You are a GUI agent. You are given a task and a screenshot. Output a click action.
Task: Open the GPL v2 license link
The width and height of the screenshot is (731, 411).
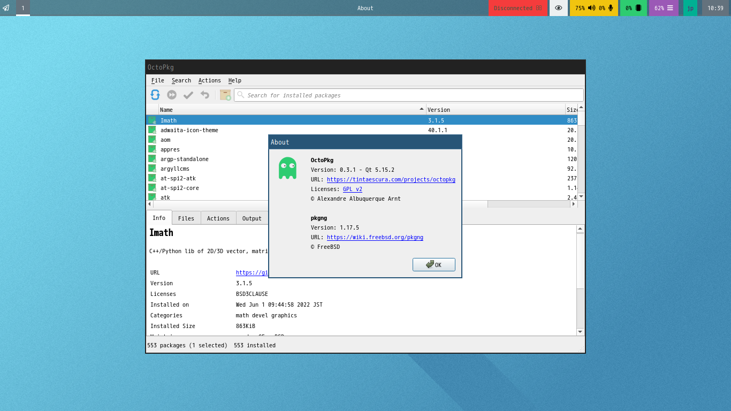[353, 189]
